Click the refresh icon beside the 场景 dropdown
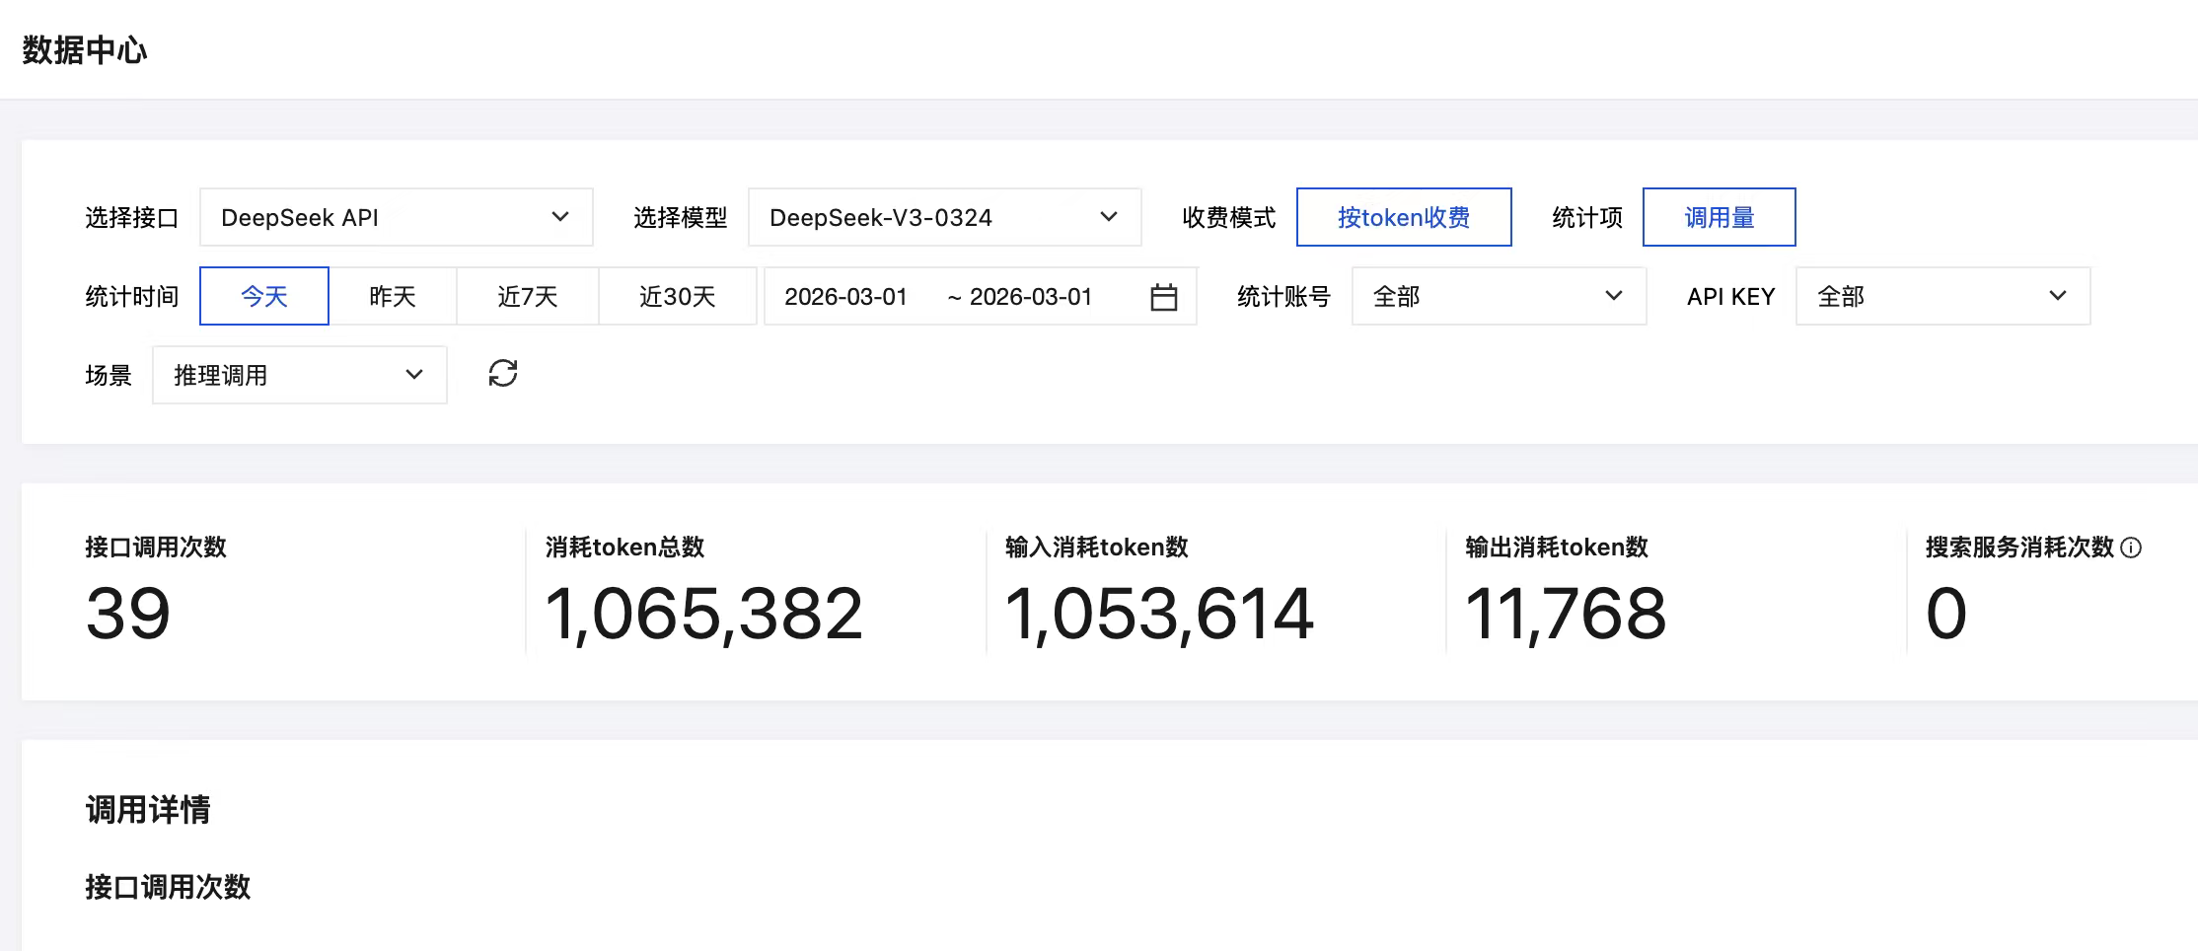 coord(503,374)
